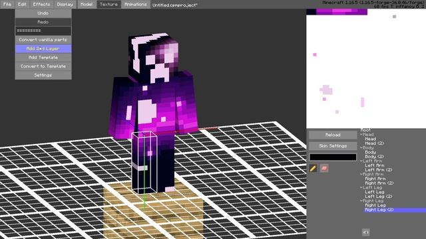Click Add Template menu entry
This screenshot has width=426, height=239.
(x=43, y=58)
